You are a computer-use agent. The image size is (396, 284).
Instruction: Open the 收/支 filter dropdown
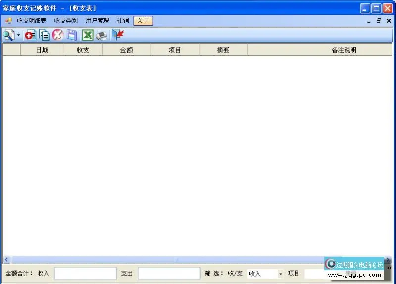click(x=280, y=274)
